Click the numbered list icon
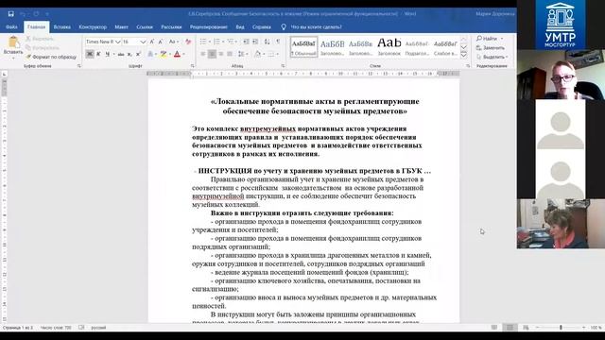 tap(216, 42)
